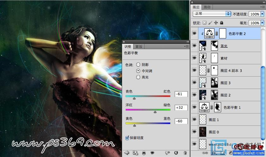Select the balance-scale icon of 色彩平衡 2
This screenshot has height=157, width=266.
(x=209, y=33)
